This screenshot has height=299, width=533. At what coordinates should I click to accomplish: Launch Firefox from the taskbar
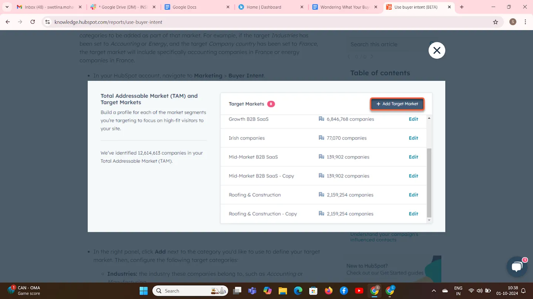pyautogui.click(x=329, y=291)
